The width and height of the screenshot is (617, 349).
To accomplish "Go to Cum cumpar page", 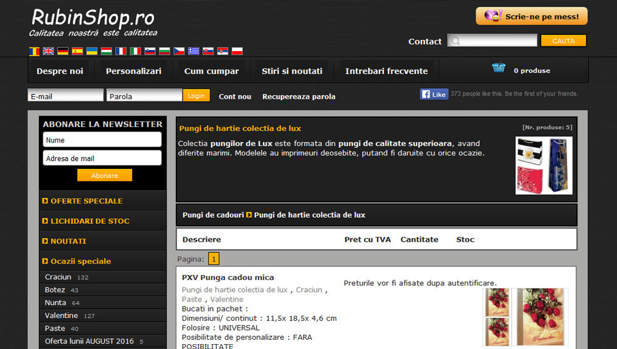I will pos(211,71).
